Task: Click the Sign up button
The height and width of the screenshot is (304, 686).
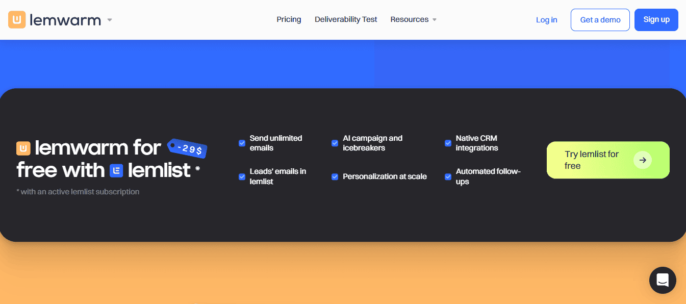Action: [x=656, y=20]
